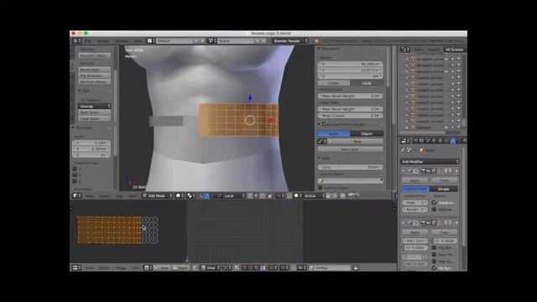This screenshot has height=302, width=537.
Task: Click the Clear Seam button
Action: click(x=94, y=118)
